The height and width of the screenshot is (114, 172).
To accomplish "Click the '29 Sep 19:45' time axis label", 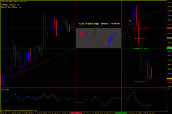I will (x=133, y=113).
